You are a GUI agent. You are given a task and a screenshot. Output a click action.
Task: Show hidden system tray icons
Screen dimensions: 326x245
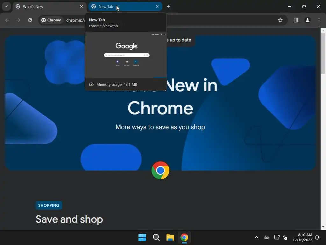(x=257, y=237)
